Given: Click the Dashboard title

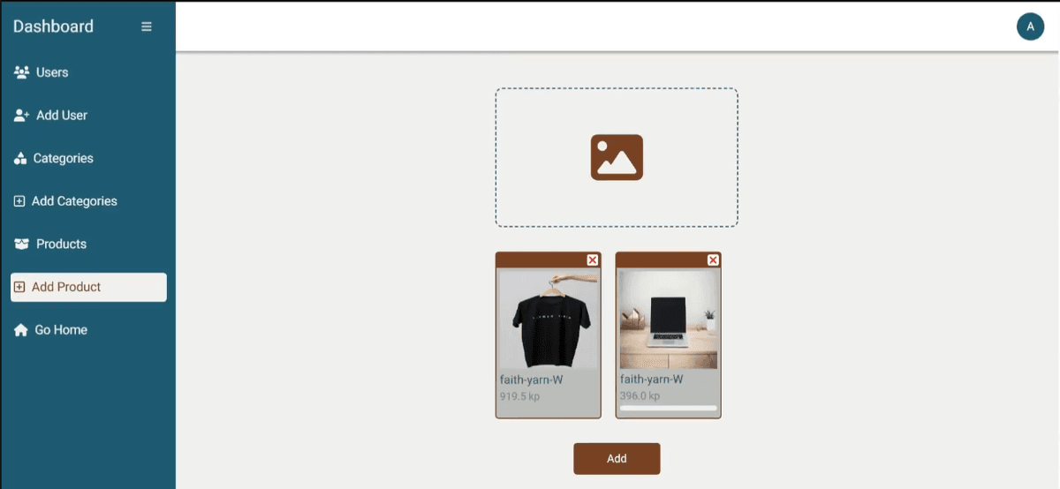Looking at the screenshot, I should tap(53, 26).
